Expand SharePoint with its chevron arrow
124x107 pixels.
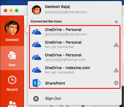point(116,83)
